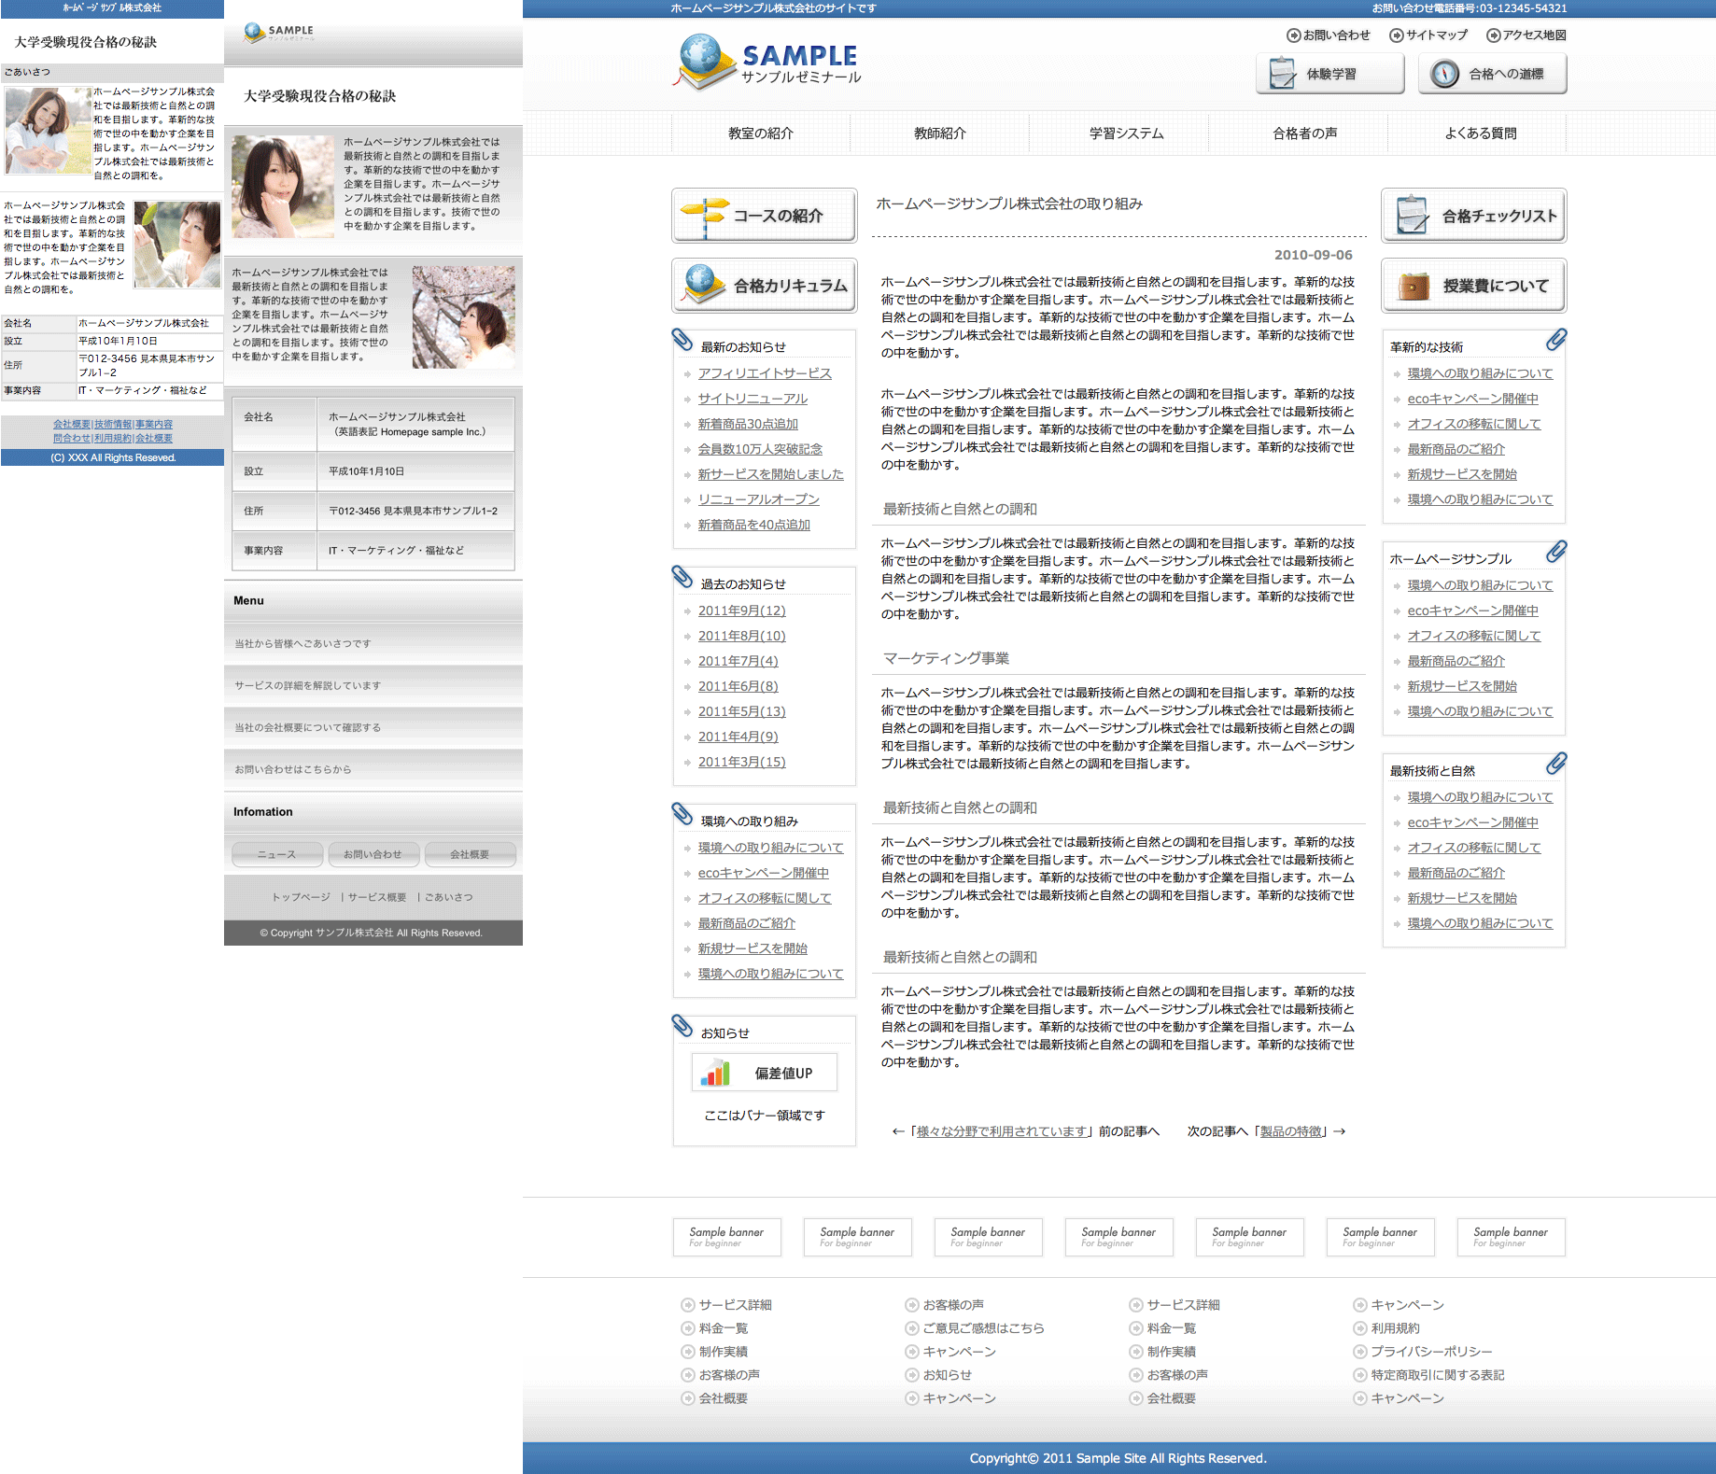The height and width of the screenshot is (1474, 1716).
Task: Click the 会社概要 button under Infomation
Action: click(x=470, y=854)
